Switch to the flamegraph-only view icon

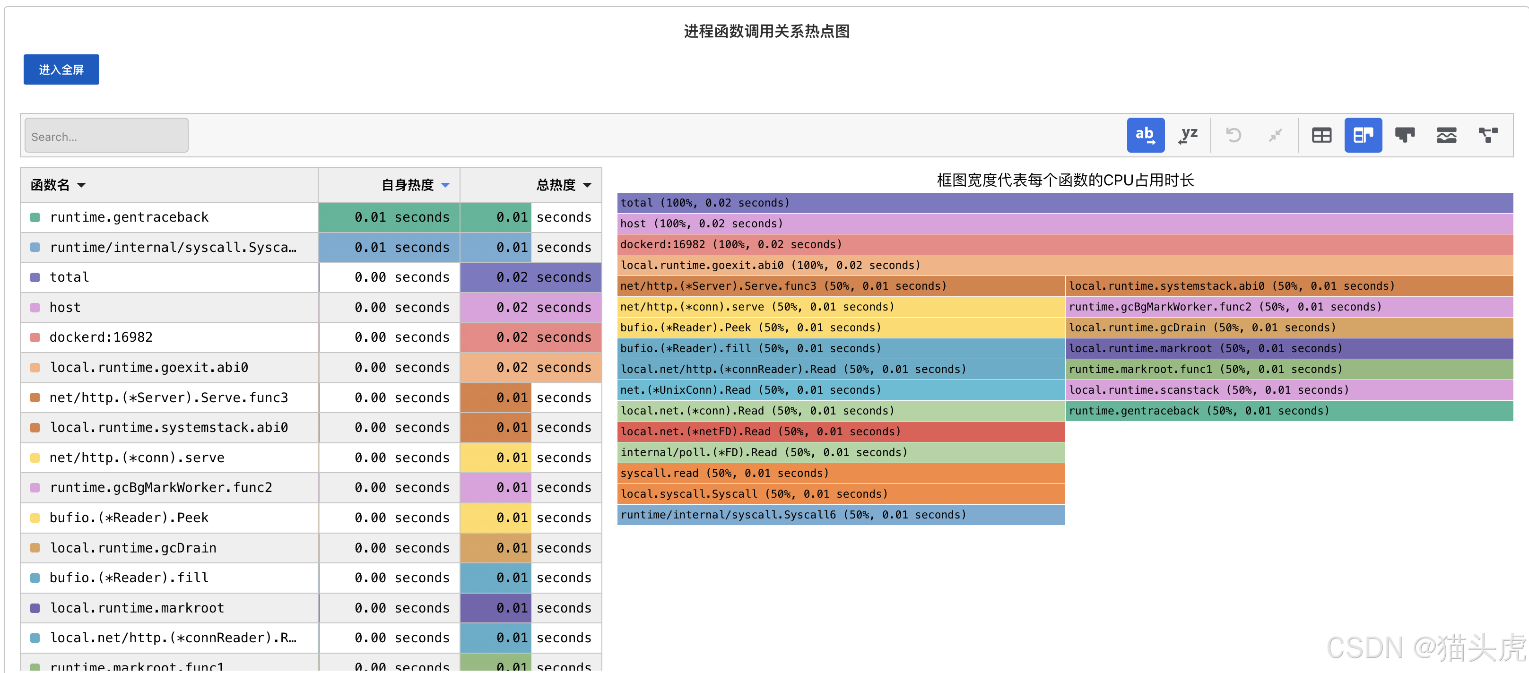(x=1404, y=135)
